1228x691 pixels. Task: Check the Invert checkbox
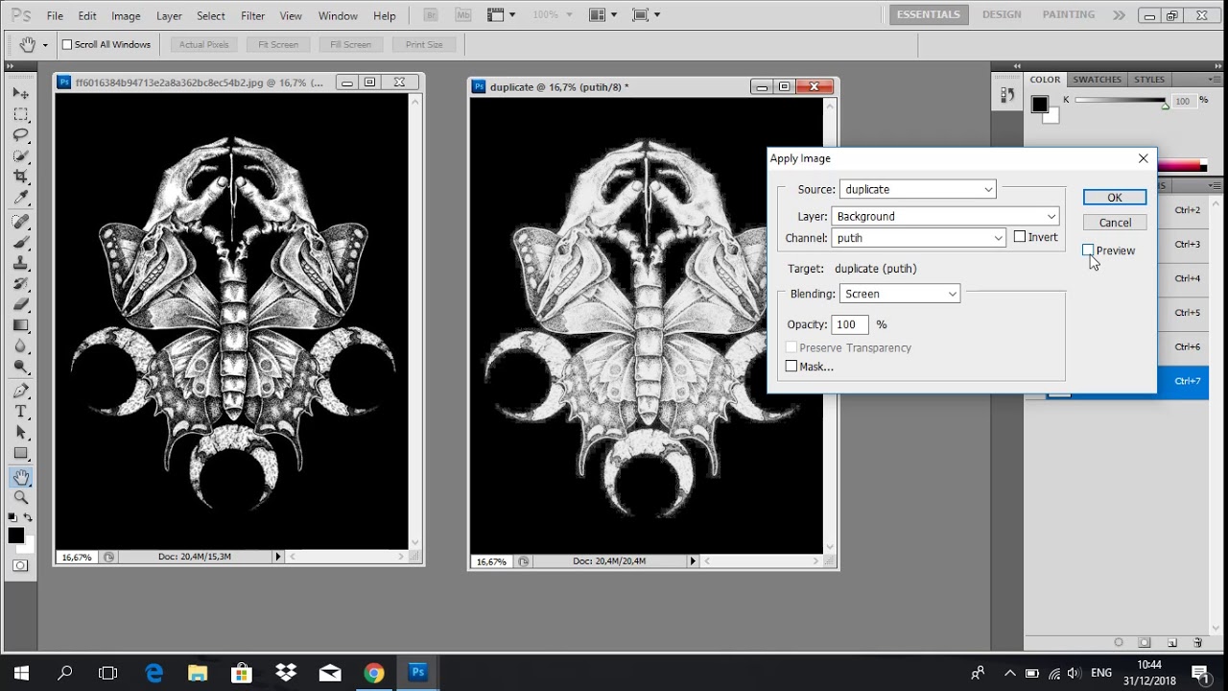1020,237
